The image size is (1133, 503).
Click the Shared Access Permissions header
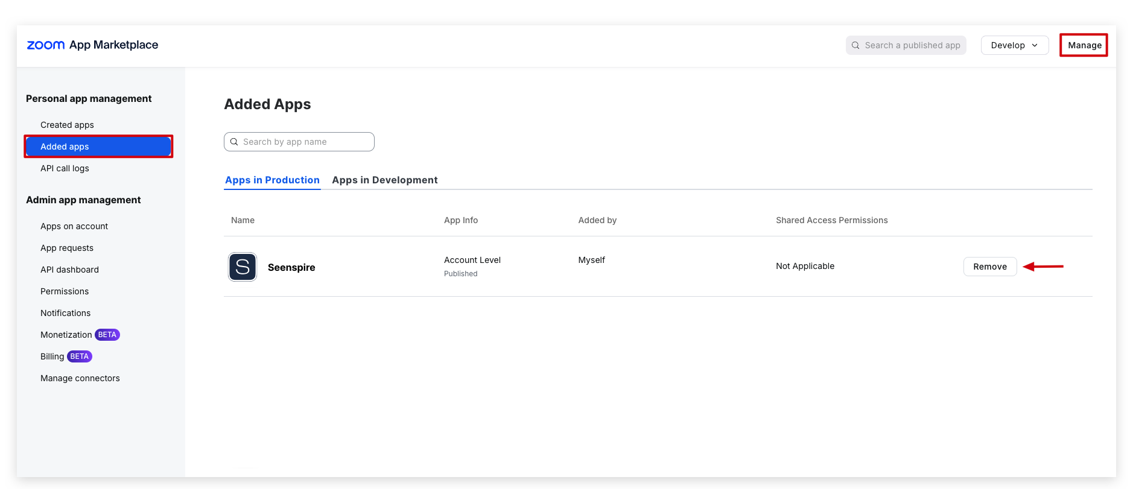tap(832, 220)
